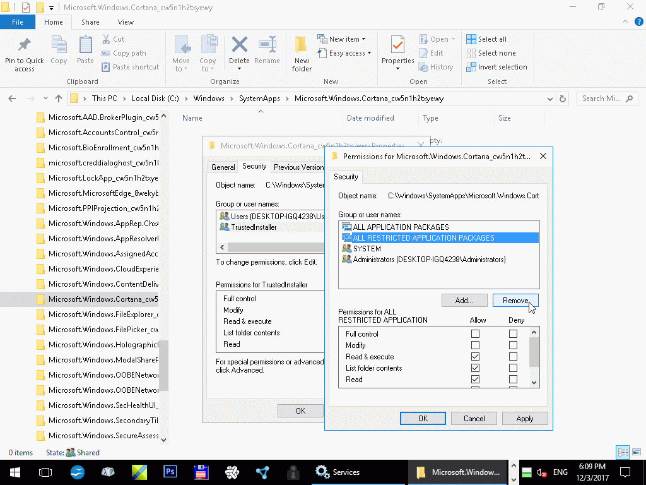
Task: Click Select none in ribbon
Action: point(491,53)
